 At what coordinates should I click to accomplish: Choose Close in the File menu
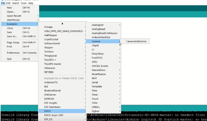click(x=20, y=28)
